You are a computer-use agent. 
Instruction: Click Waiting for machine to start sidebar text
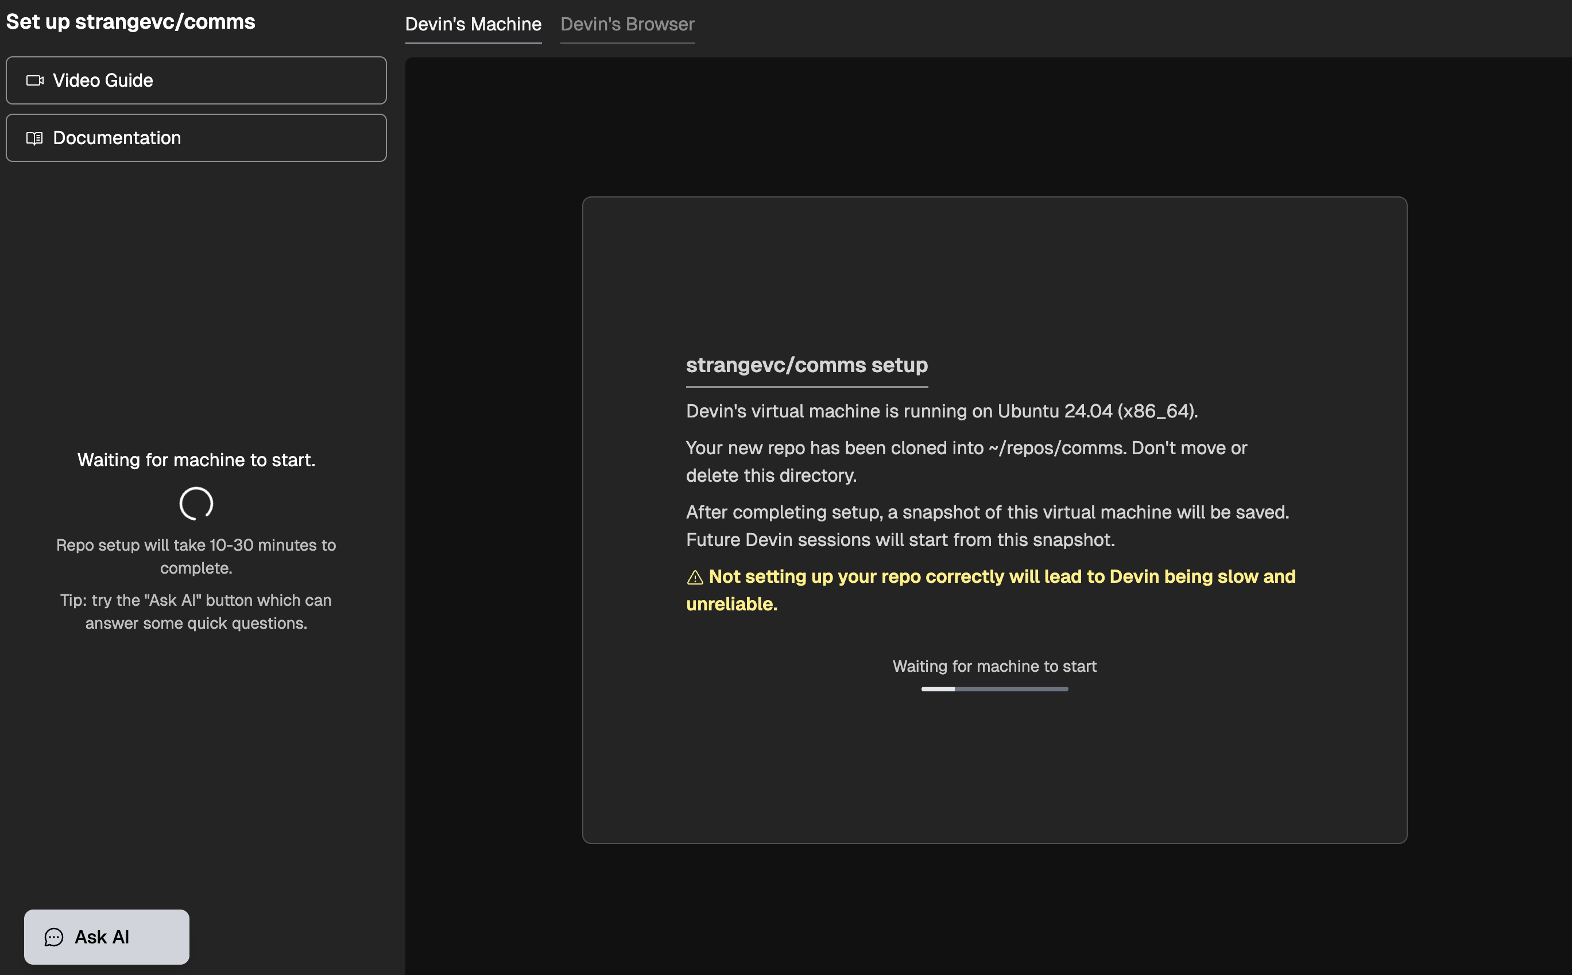[x=196, y=460]
